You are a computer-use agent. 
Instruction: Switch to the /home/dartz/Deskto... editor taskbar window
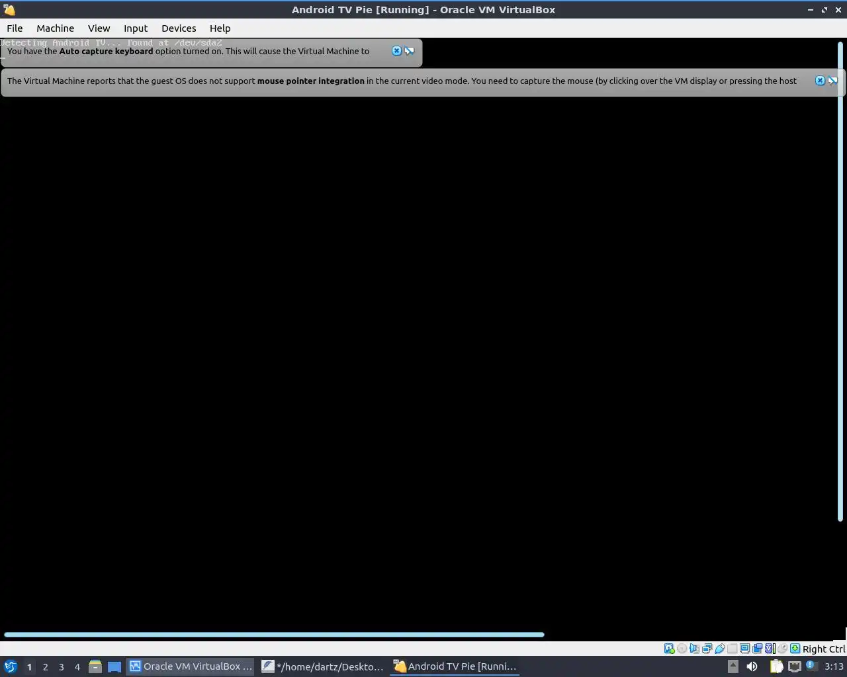(322, 666)
